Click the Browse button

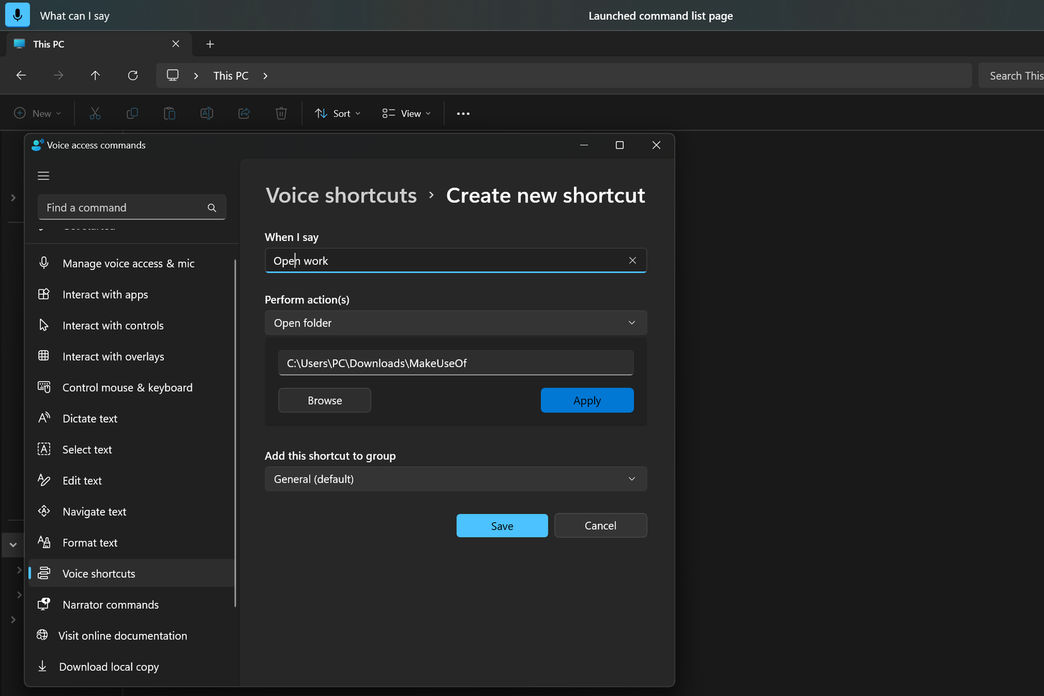point(325,401)
